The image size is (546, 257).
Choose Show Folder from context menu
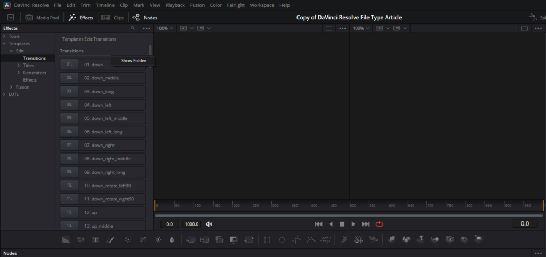pyautogui.click(x=133, y=61)
